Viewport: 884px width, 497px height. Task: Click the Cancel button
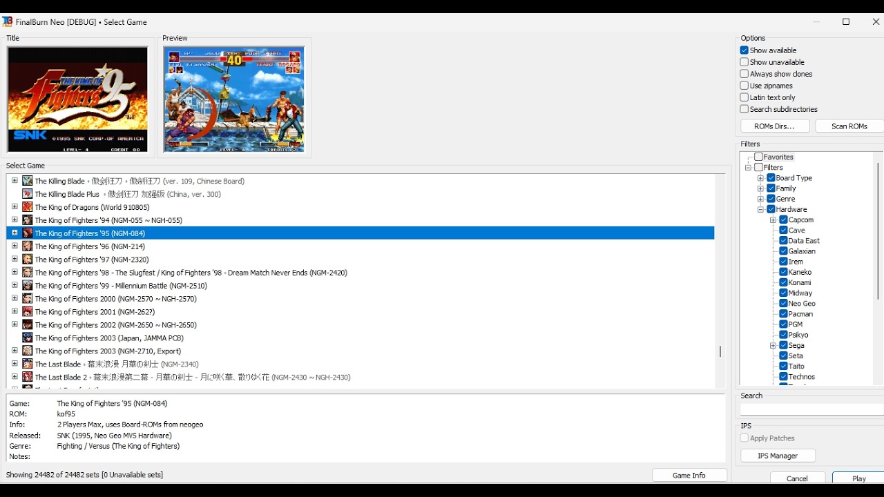(x=798, y=478)
